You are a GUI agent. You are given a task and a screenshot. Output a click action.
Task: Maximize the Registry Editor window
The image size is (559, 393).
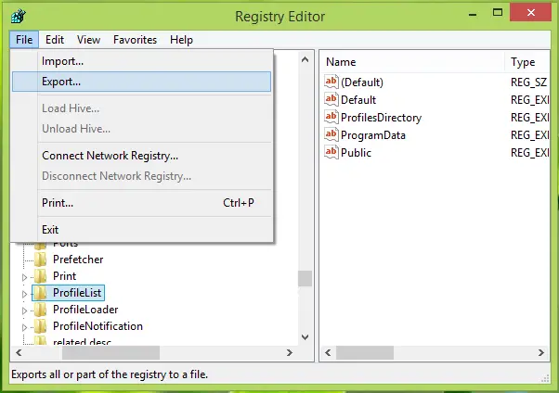point(498,13)
